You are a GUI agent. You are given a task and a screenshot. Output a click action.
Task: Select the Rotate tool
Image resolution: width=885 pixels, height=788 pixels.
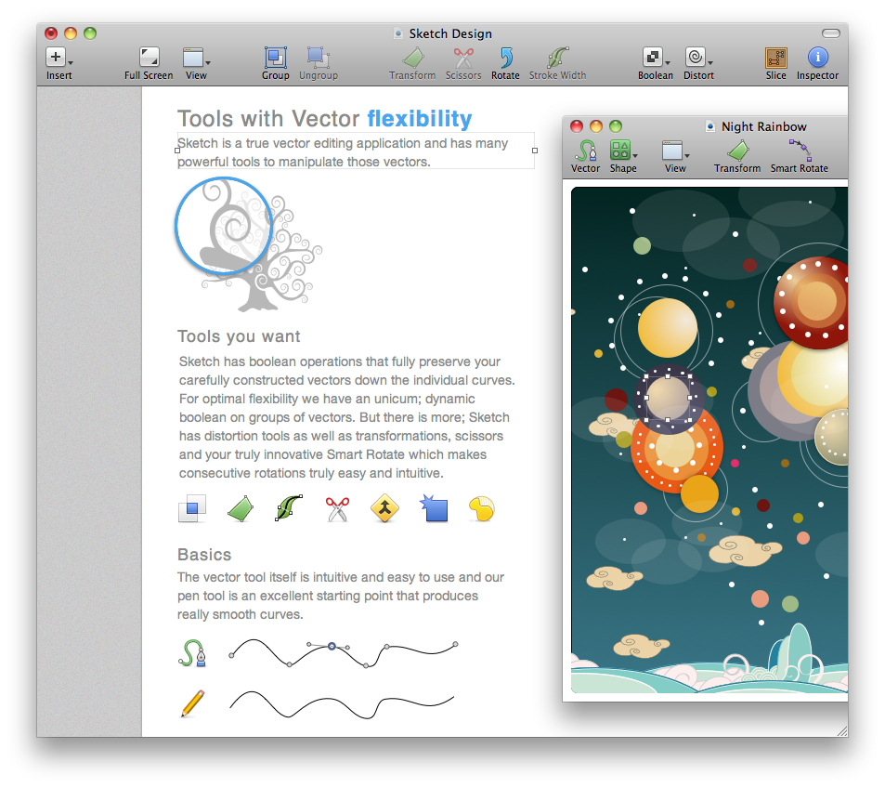pos(505,58)
